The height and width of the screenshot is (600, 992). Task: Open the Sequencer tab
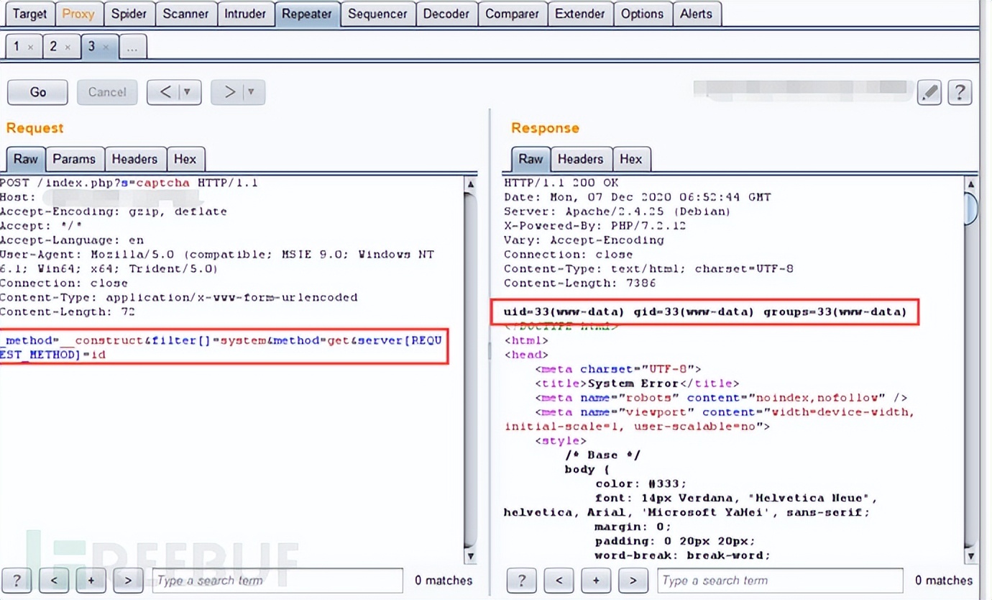(x=377, y=14)
